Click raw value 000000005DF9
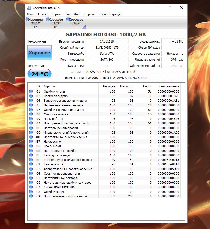Viewport: 210px width, 229px height. tap(168, 169)
